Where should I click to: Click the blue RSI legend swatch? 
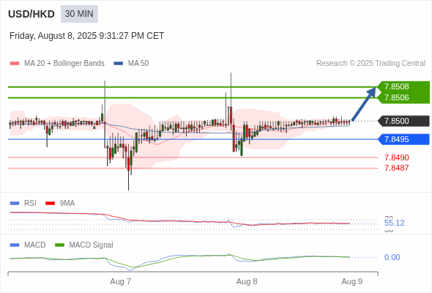(x=15, y=204)
